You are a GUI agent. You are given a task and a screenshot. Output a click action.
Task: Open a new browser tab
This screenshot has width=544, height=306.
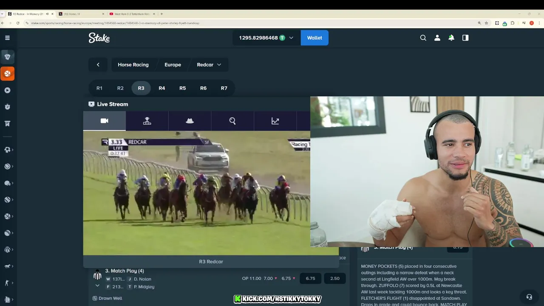click(x=161, y=14)
